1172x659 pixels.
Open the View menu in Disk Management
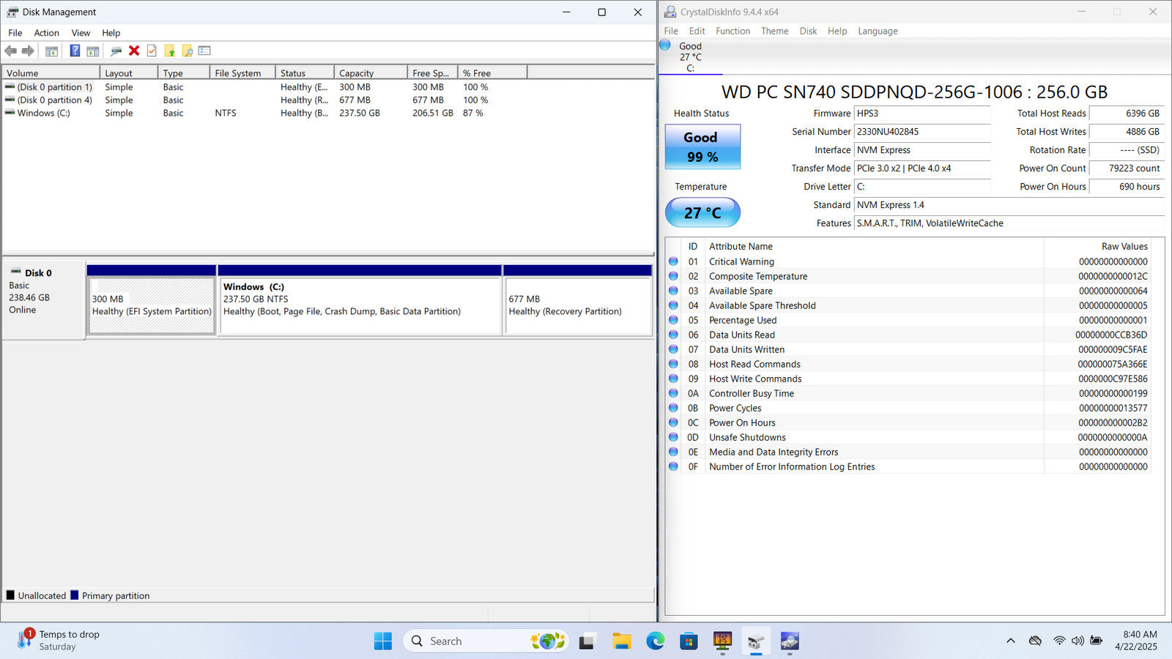coord(81,33)
